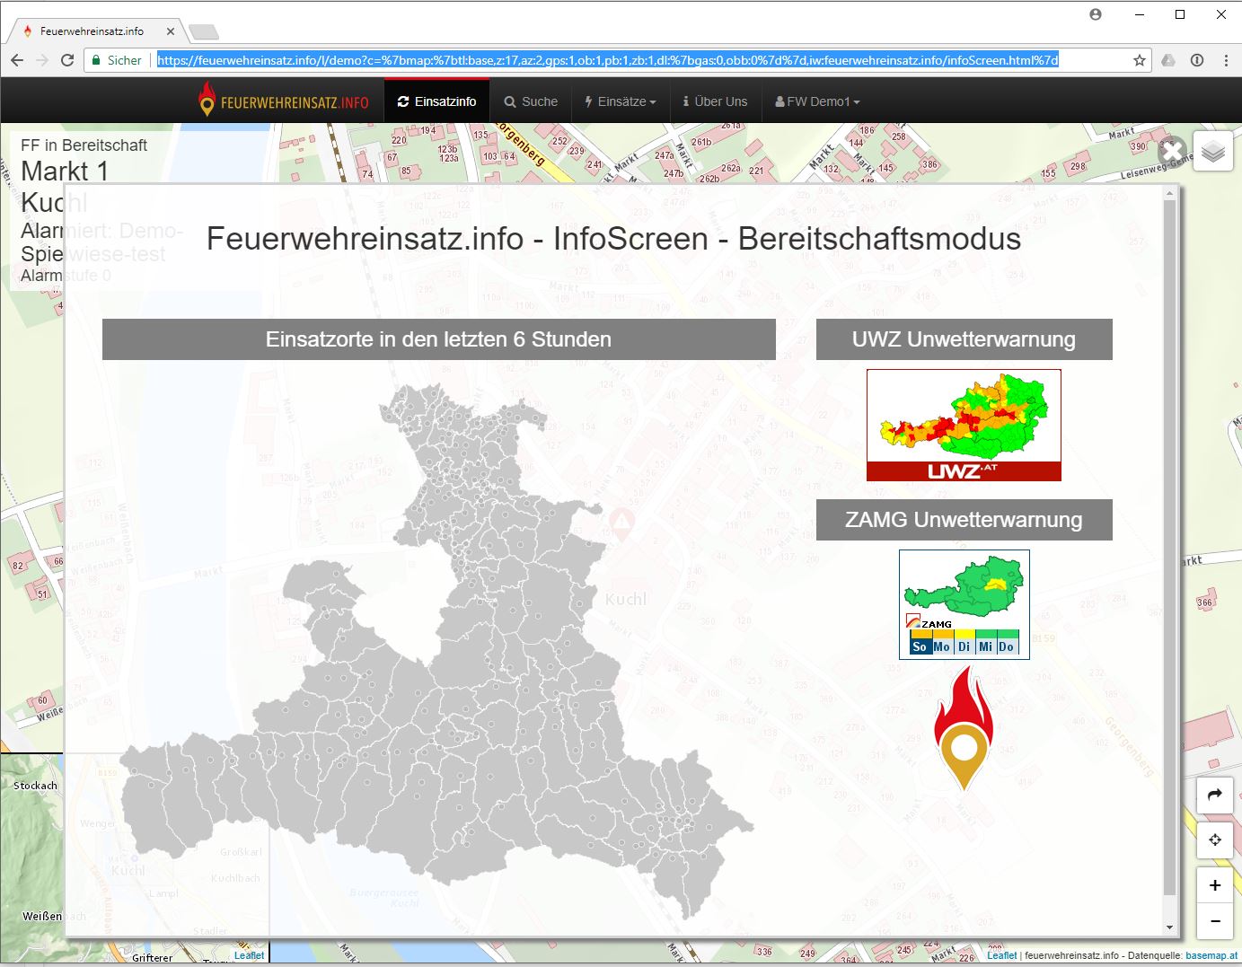Click the overlay vertical scrollbar thumb

pyautogui.click(x=1169, y=548)
